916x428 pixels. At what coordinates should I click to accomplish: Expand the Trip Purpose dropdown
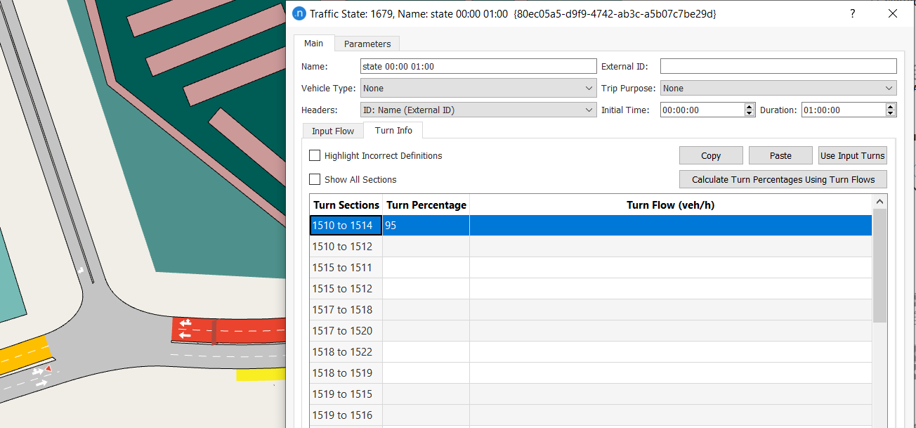tap(778, 89)
